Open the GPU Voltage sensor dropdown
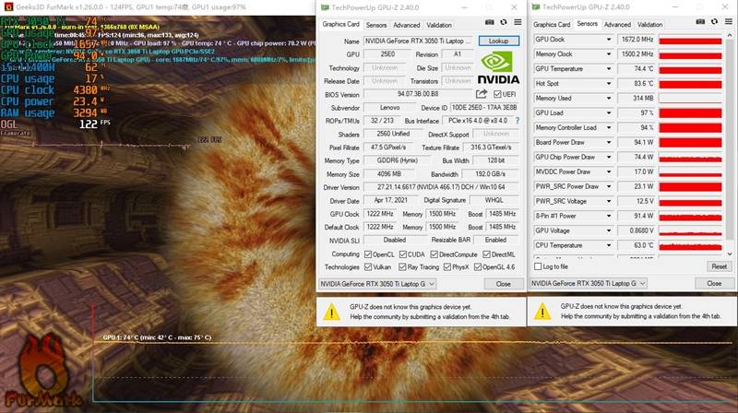 coord(609,231)
